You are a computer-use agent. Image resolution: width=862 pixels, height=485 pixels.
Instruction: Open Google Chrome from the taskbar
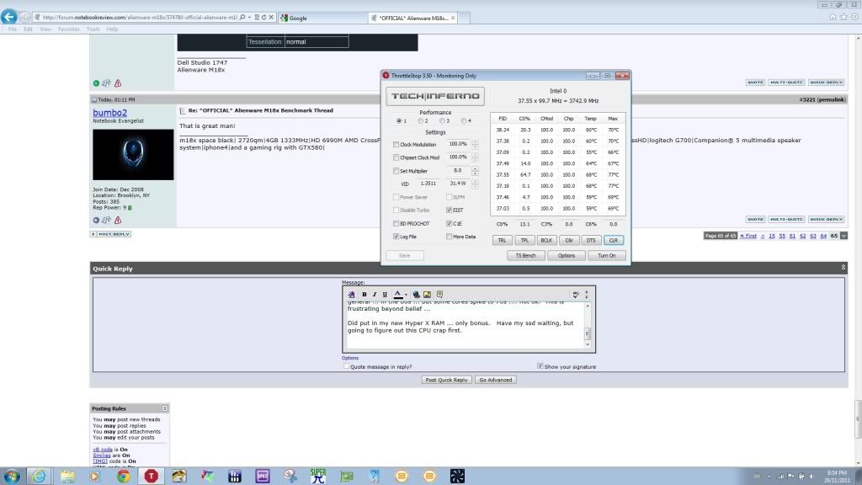(123, 476)
